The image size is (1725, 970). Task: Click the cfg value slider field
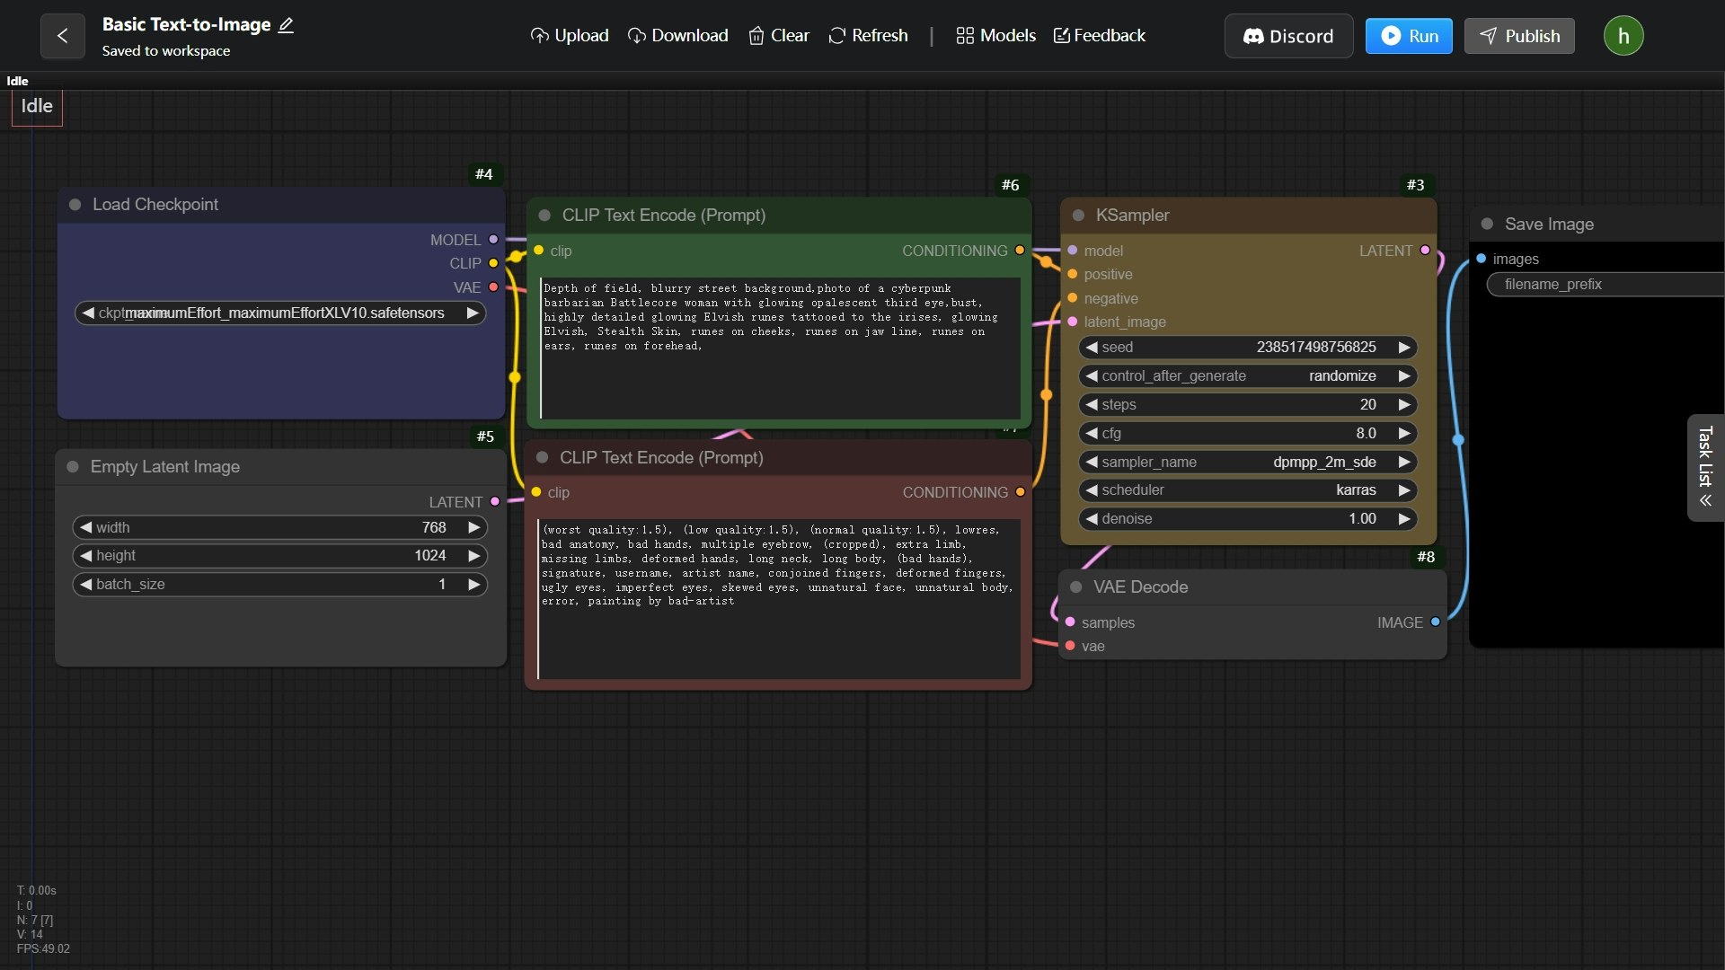pyautogui.click(x=1247, y=434)
